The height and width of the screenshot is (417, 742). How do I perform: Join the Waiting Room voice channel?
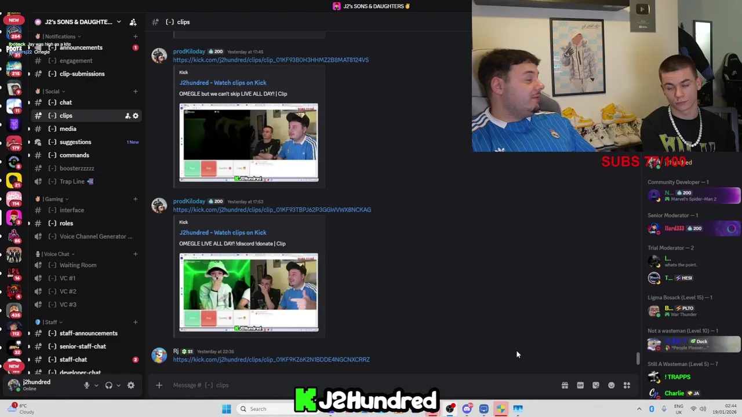point(85,265)
